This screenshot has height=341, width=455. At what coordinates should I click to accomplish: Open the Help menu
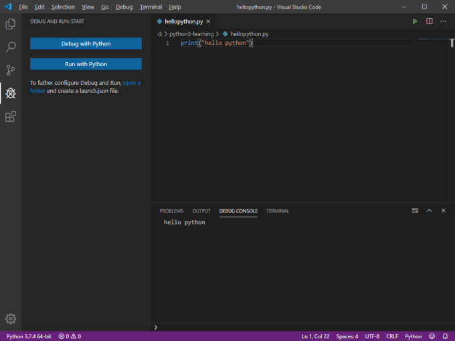click(175, 7)
